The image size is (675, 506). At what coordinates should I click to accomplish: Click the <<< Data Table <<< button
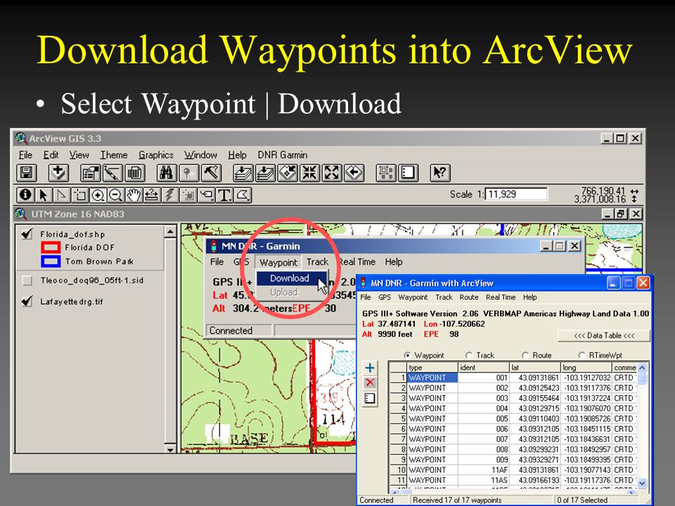[604, 336]
